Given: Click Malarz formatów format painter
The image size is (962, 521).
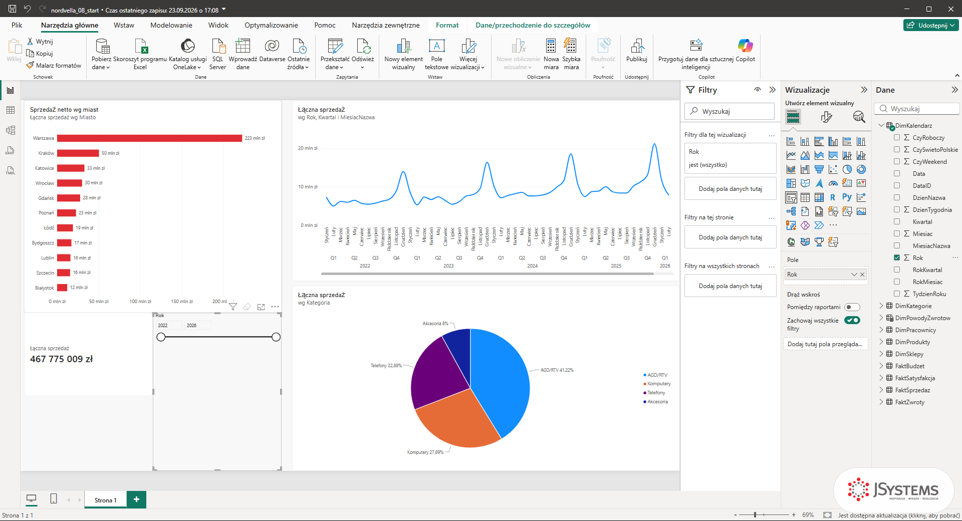Looking at the screenshot, I should tap(54, 65).
